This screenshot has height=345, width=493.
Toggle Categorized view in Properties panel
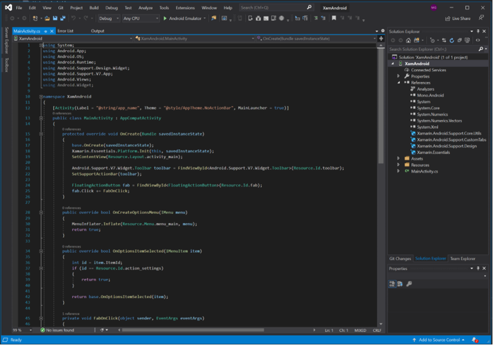392,284
